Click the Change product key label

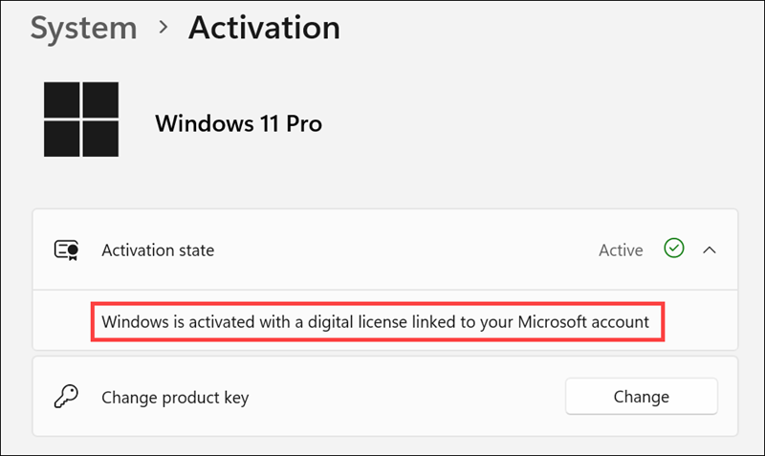175,397
